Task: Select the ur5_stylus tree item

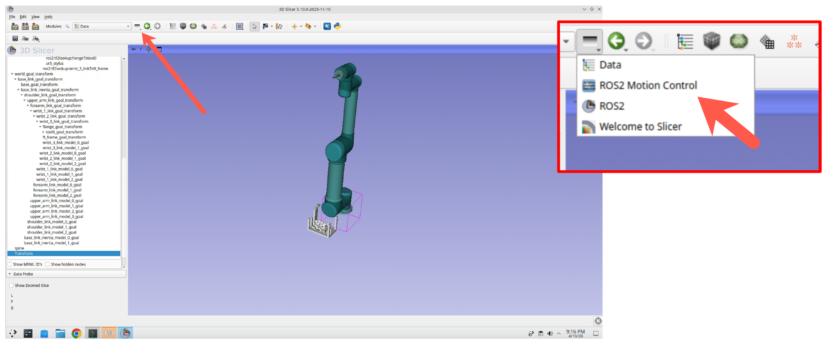Action: pos(55,64)
